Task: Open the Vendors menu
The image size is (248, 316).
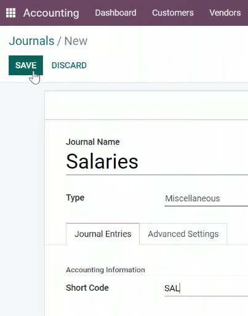Action: [x=225, y=13]
